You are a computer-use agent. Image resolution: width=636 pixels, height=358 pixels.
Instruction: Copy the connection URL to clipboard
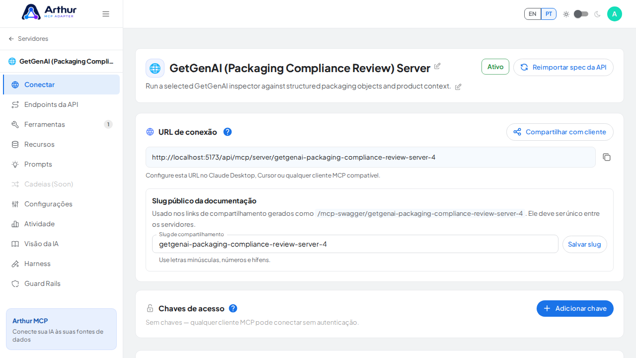[607, 157]
